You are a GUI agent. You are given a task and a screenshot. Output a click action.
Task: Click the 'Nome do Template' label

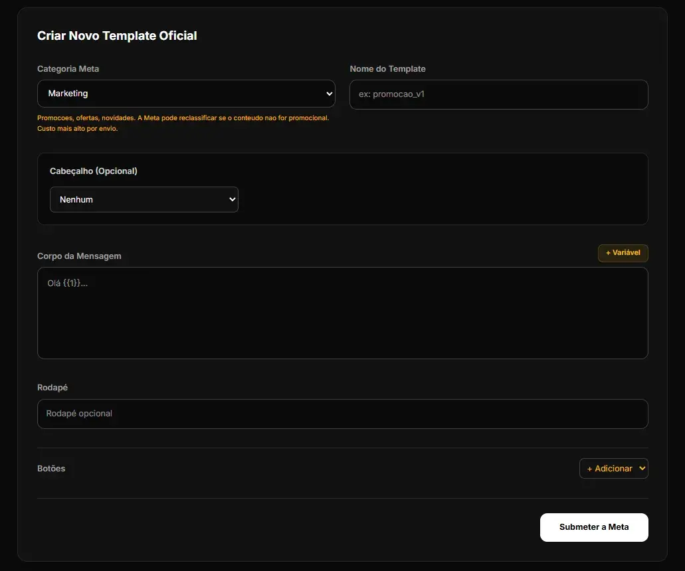pyautogui.click(x=387, y=69)
